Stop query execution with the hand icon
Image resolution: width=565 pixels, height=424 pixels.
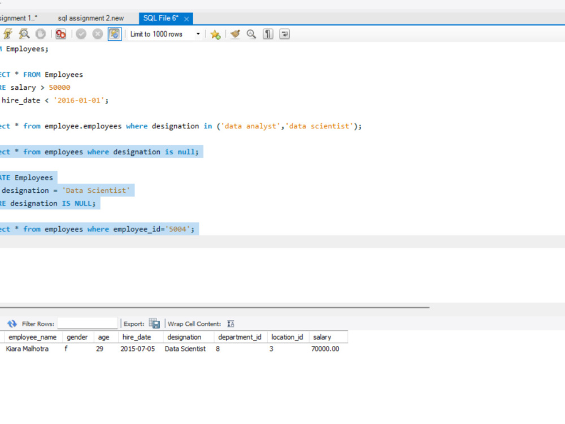coord(40,34)
